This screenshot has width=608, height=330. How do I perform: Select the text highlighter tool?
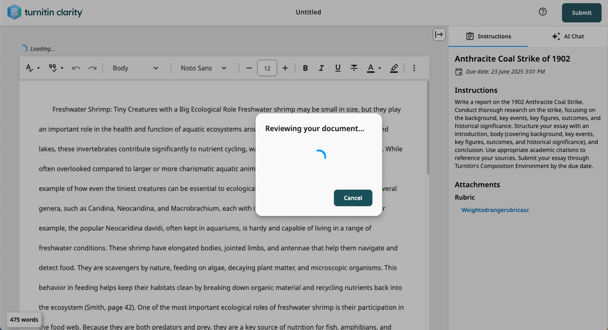click(394, 68)
